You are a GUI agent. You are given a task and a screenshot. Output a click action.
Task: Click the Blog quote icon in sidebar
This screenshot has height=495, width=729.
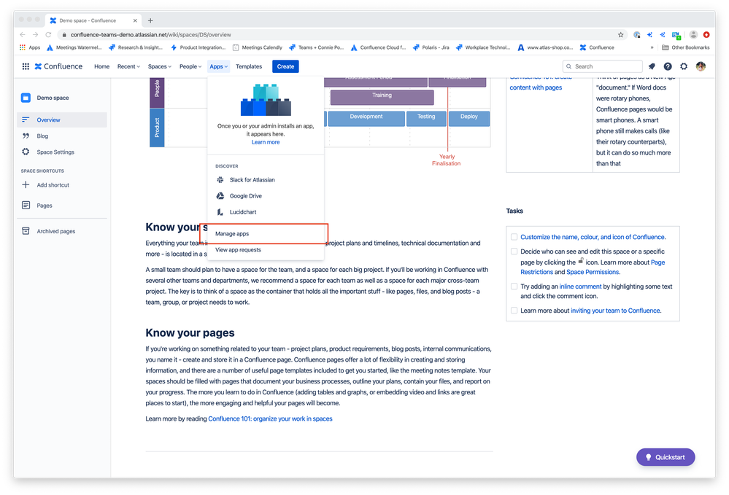(26, 136)
